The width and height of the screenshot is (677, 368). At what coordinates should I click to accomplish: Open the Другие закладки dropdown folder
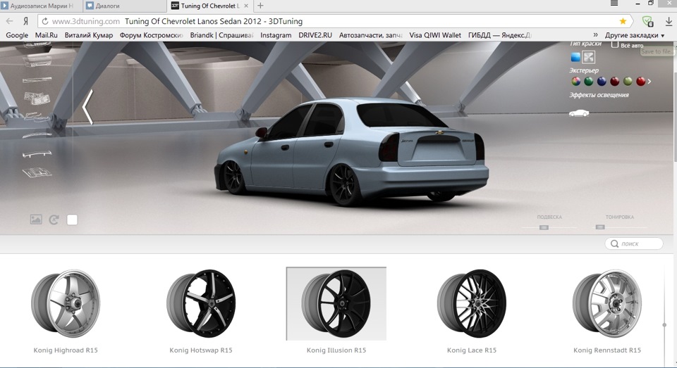click(635, 35)
